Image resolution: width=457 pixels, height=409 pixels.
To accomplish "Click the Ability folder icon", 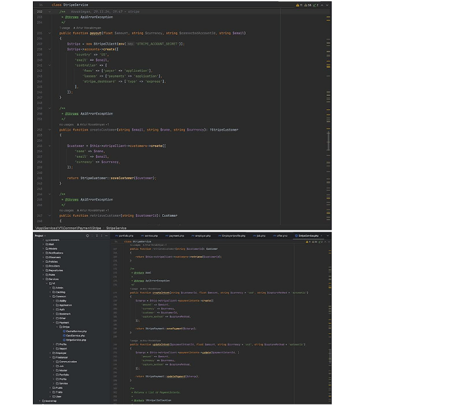I will click(x=58, y=301).
